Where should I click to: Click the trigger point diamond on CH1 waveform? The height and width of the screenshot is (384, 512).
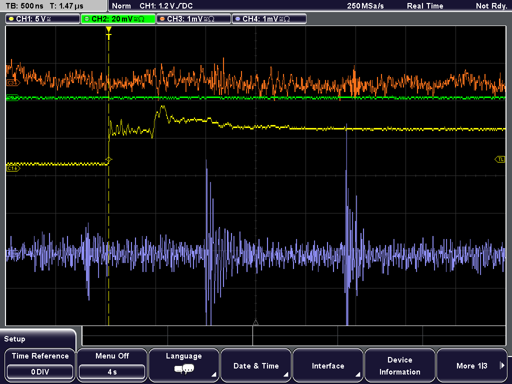108,159
